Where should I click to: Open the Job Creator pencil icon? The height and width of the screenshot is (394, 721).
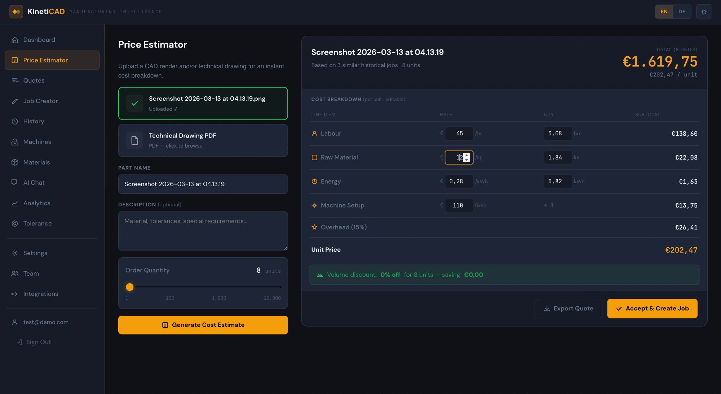click(x=15, y=101)
